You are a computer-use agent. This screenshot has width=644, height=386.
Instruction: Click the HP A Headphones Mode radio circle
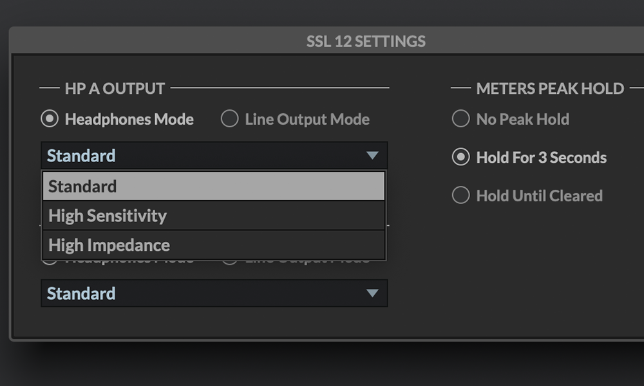click(50, 119)
